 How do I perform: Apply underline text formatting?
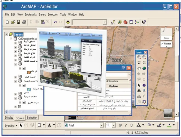pos(131,125)
